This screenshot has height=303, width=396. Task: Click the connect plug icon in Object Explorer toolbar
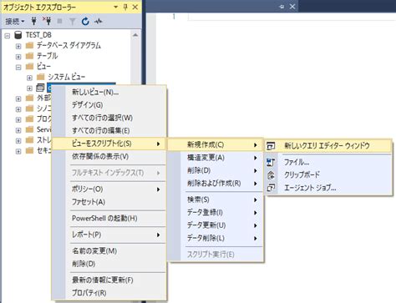(34, 21)
